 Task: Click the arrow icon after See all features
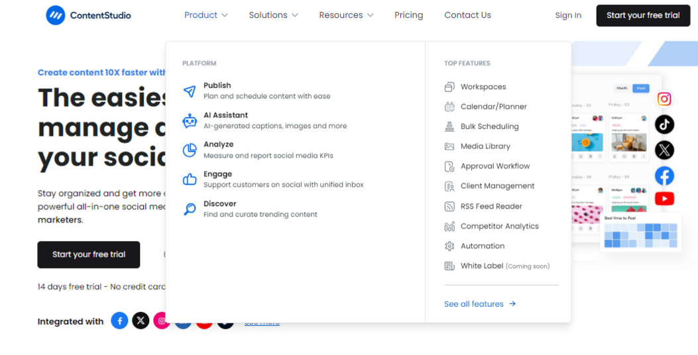(x=513, y=304)
